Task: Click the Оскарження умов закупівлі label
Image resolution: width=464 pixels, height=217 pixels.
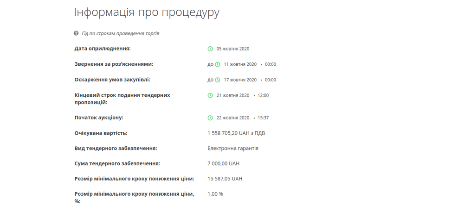Action: click(x=112, y=80)
